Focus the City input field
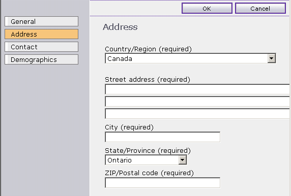The image size is (291, 196). point(163,137)
